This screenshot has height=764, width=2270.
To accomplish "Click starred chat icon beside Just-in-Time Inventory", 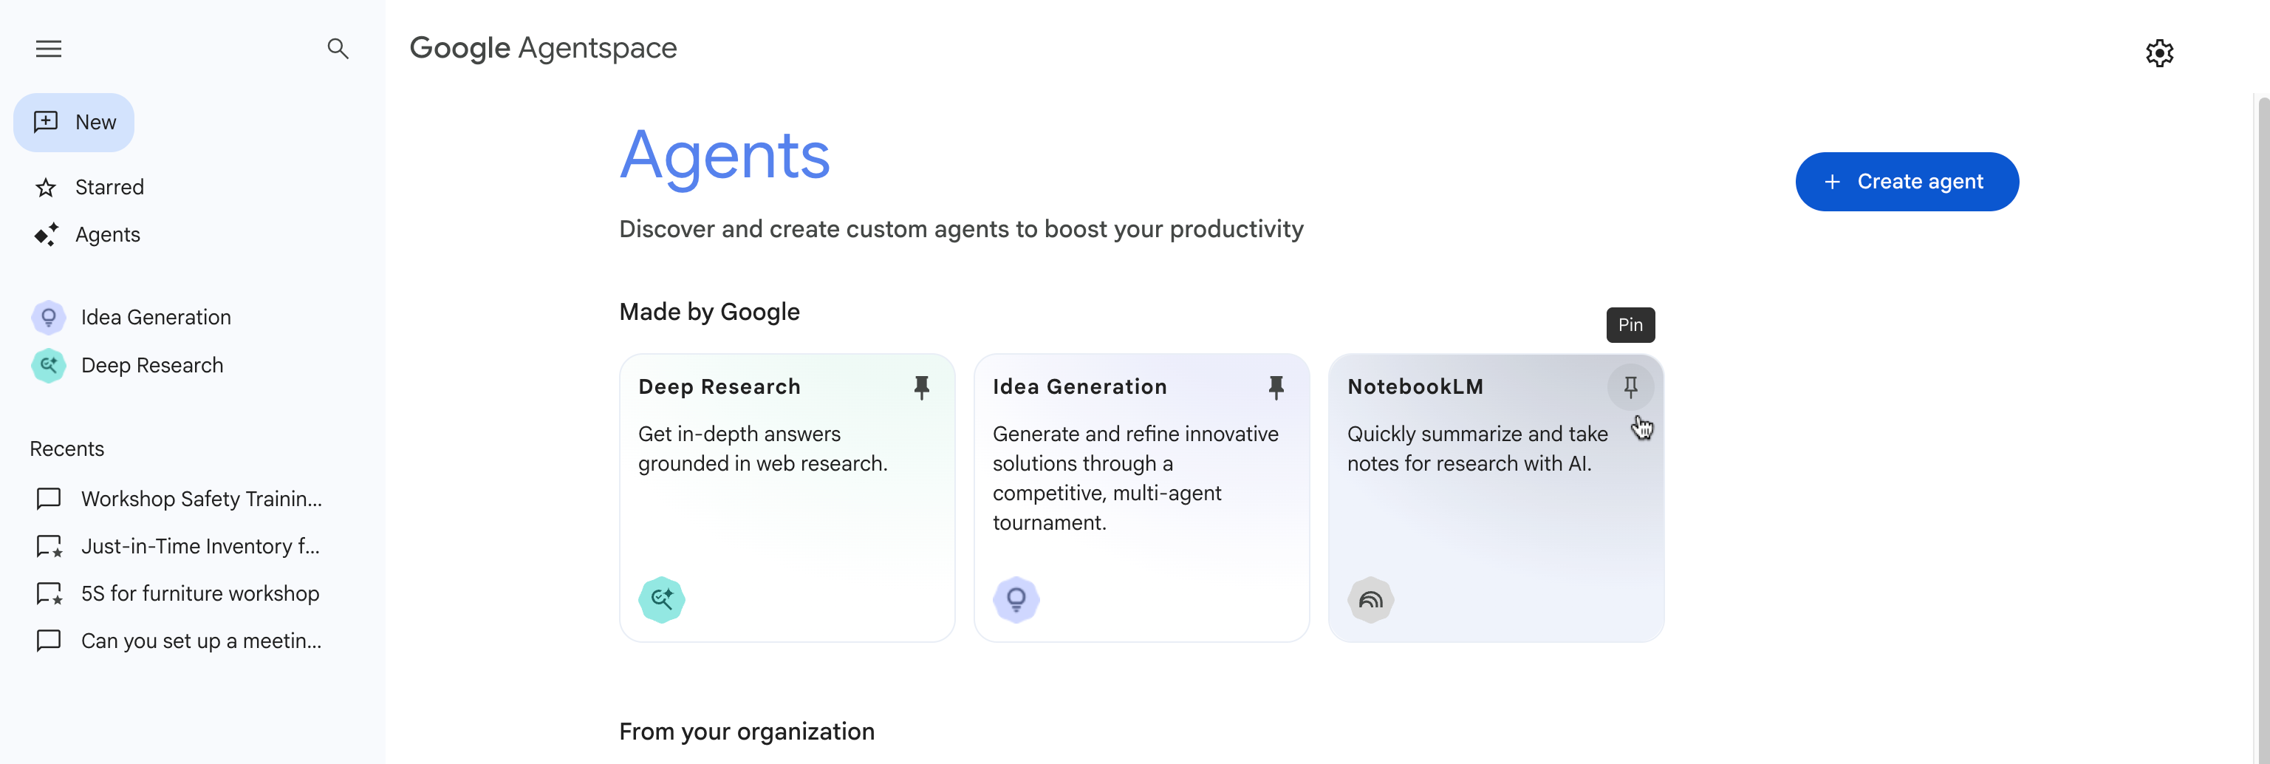I will tap(49, 546).
